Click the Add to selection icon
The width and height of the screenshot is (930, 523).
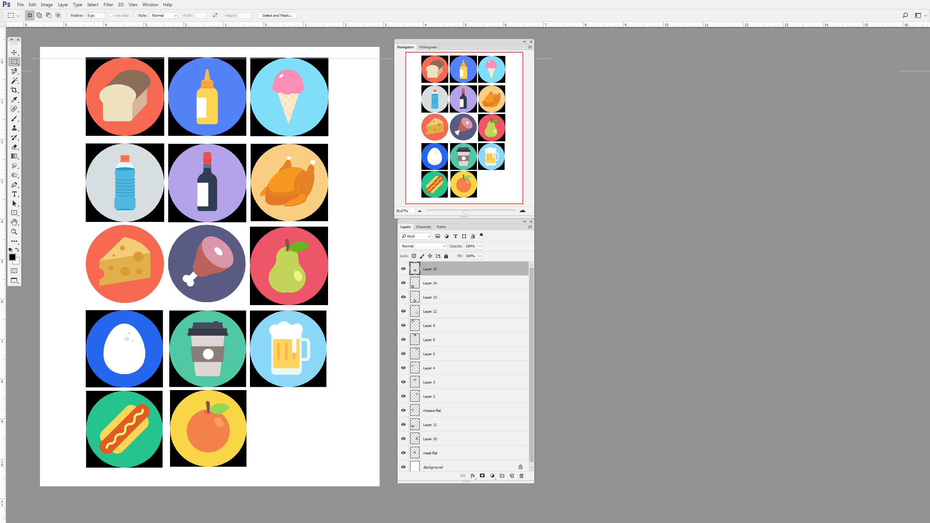[39, 15]
